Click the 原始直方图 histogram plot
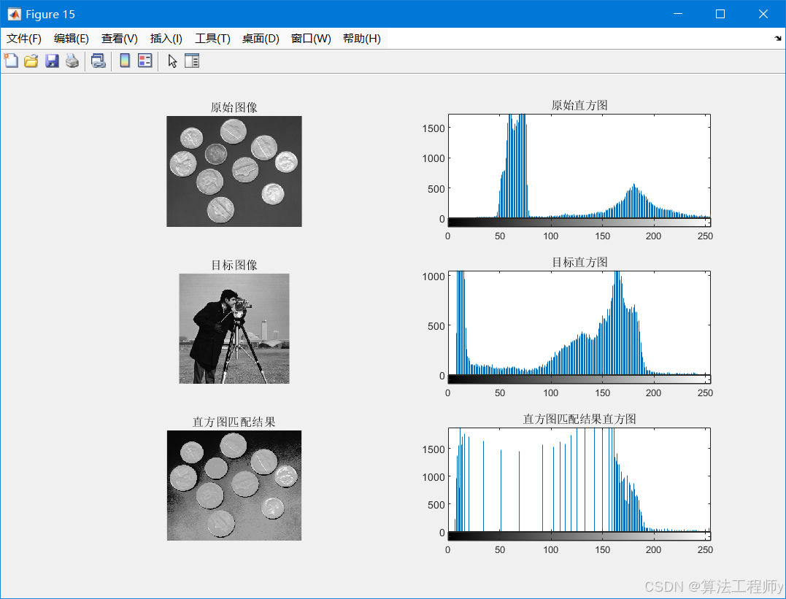The image size is (786, 599). pyautogui.click(x=579, y=166)
